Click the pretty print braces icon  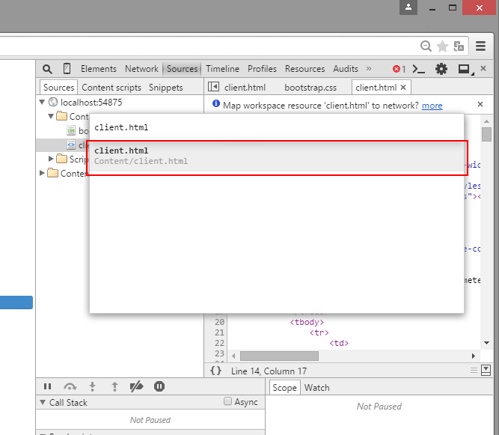[x=215, y=371]
